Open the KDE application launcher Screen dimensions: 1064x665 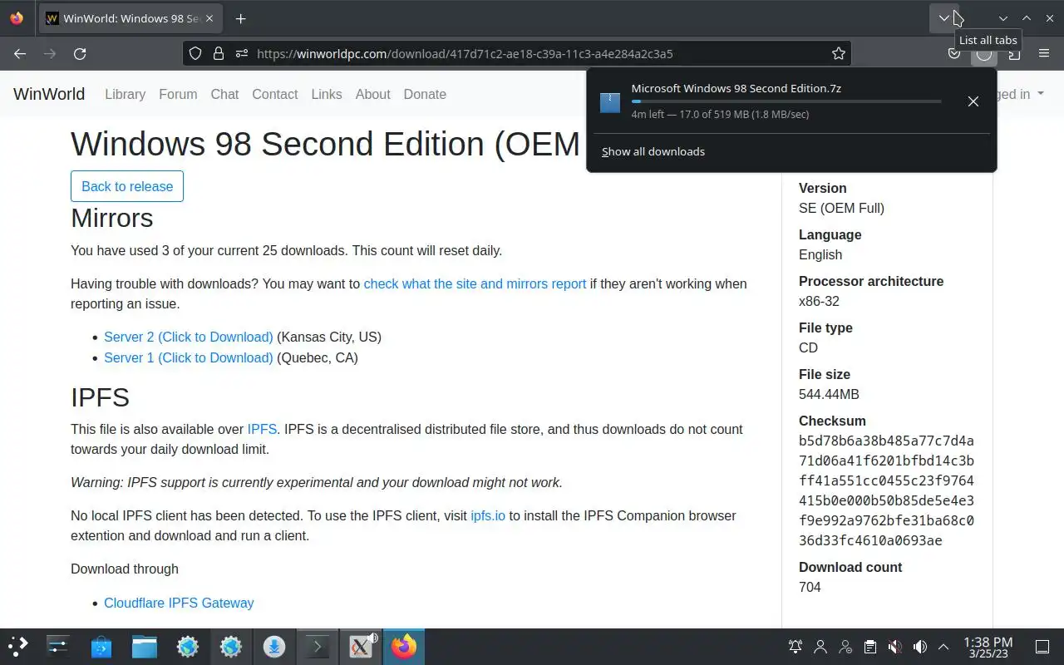(18, 646)
